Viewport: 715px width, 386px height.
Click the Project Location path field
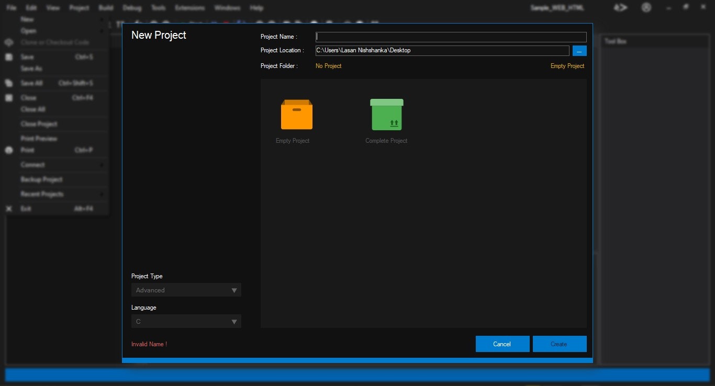point(442,51)
